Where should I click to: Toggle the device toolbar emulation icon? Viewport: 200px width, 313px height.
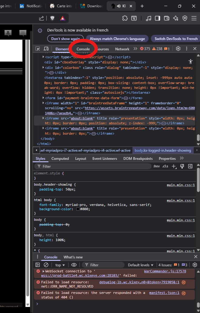click(x=46, y=49)
